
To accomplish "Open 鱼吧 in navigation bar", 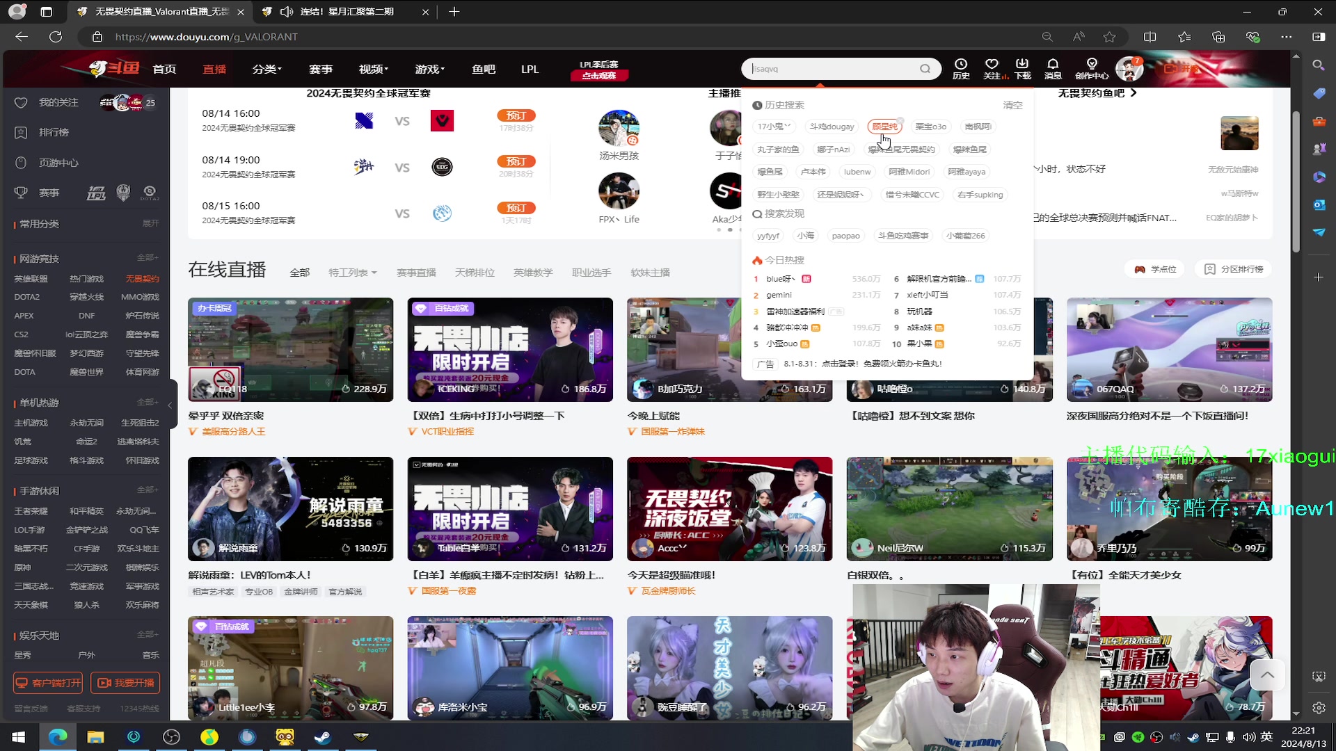I will click(x=484, y=69).
